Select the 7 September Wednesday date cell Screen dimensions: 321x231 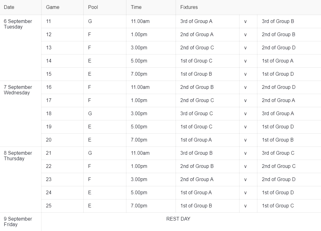(x=18, y=90)
